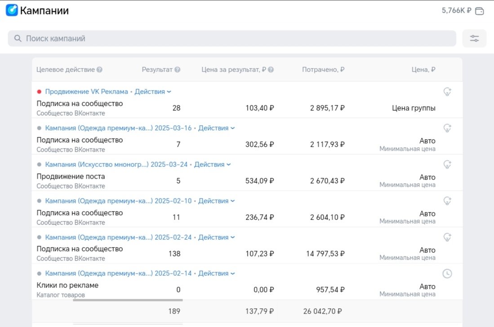Open the campaign filter settings icon

click(474, 39)
